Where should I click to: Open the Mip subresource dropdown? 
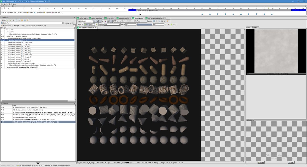(128, 21)
